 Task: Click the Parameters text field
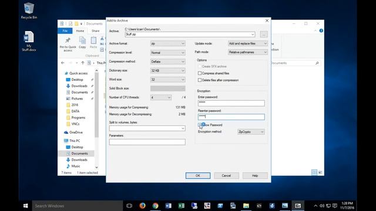147,142
